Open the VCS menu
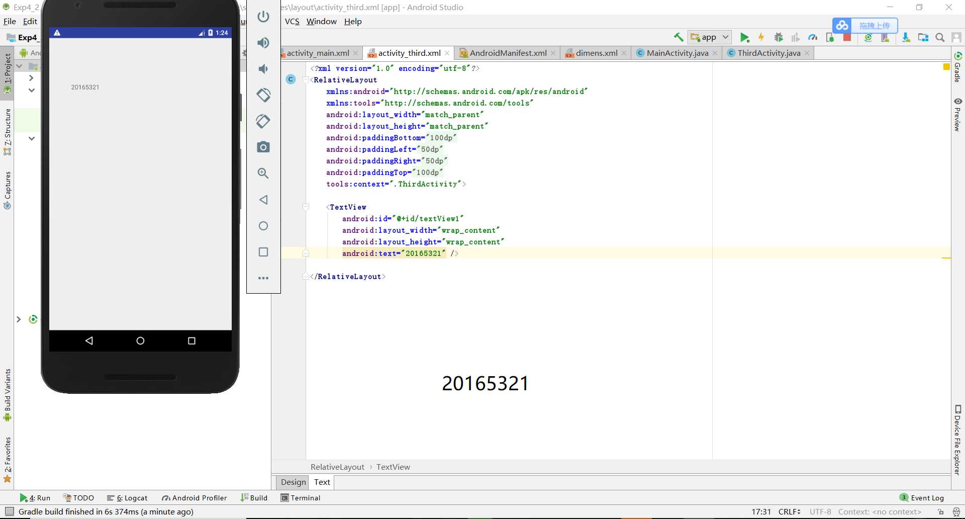The height and width of the screenshot is (519, 965). click(x=292, y=22)
